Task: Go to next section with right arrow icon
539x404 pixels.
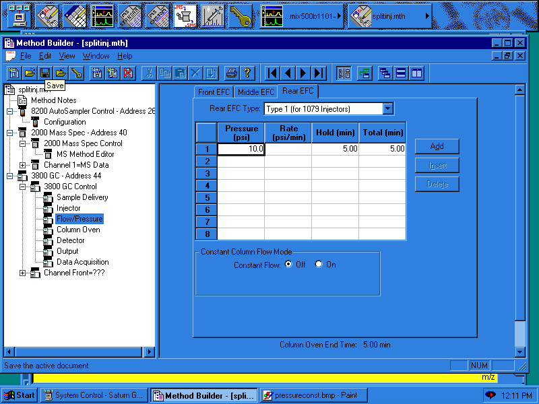Action: 303,73
